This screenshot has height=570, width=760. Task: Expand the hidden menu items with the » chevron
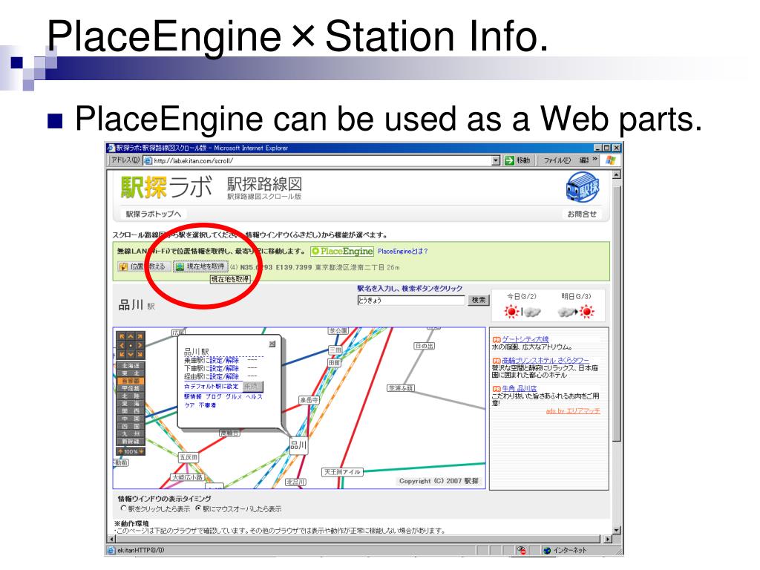(594, 160)
